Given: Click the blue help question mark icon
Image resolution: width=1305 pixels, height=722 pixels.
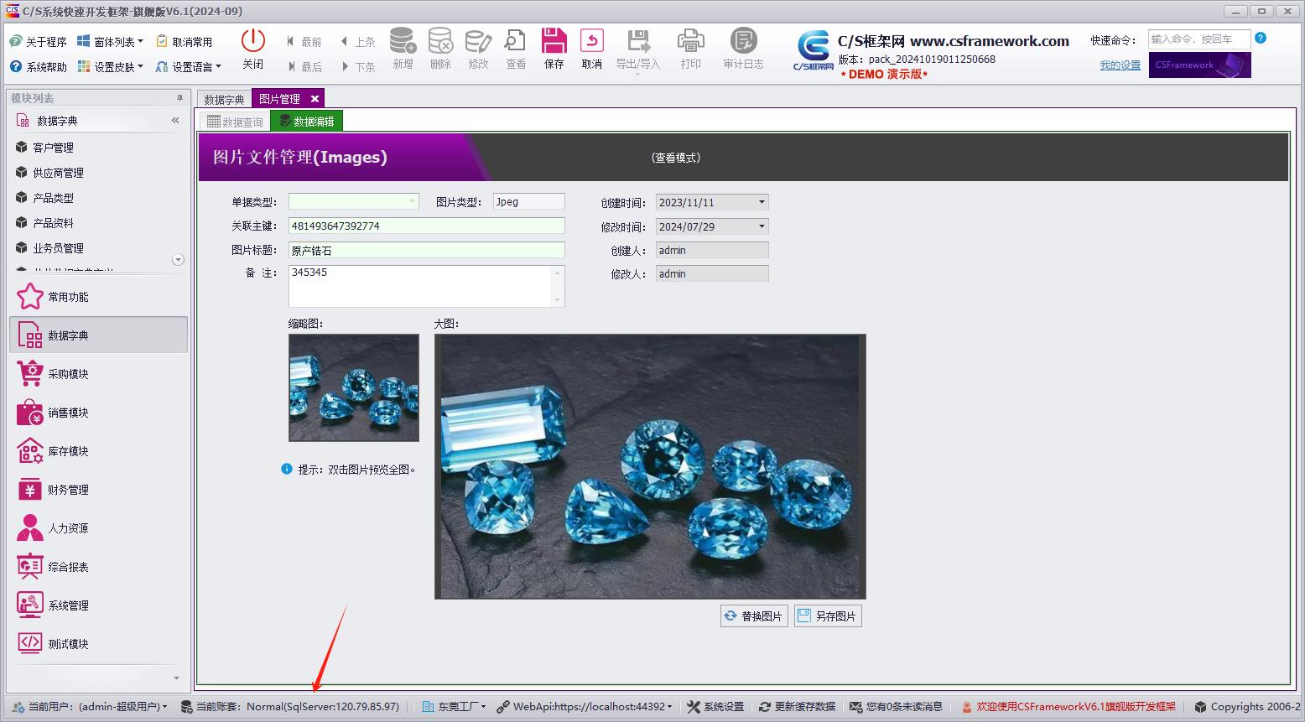Looking at the screenshot, I should coord(1261,39).
